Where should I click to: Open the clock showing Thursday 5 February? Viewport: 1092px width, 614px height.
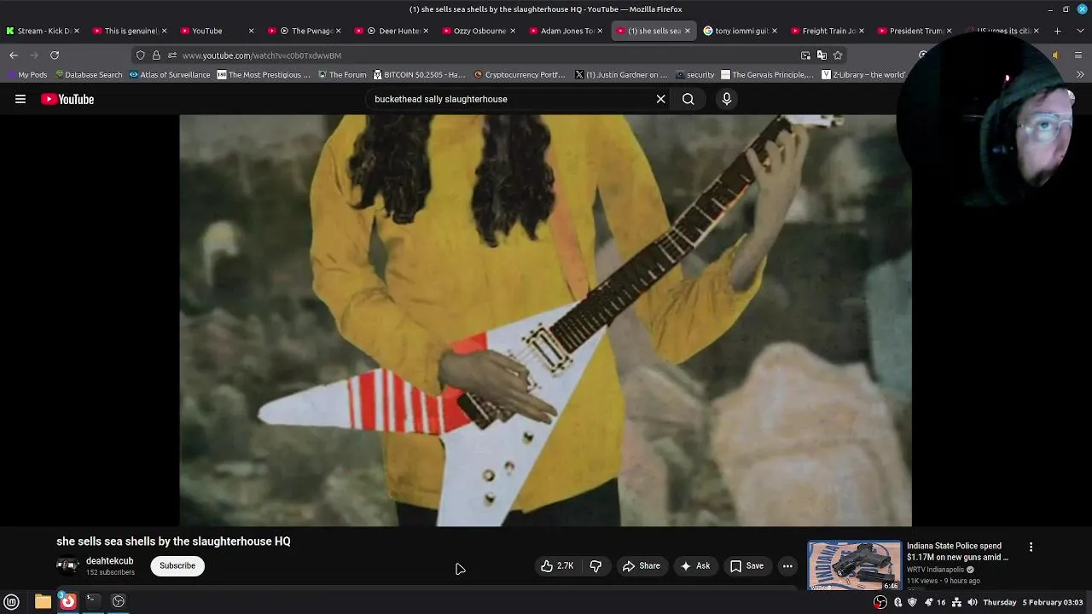point(1033,602)
